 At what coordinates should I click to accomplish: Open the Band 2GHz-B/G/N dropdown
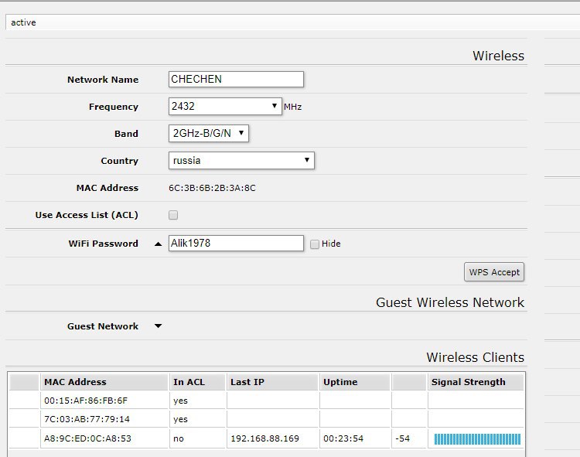[x=209, y=134]
